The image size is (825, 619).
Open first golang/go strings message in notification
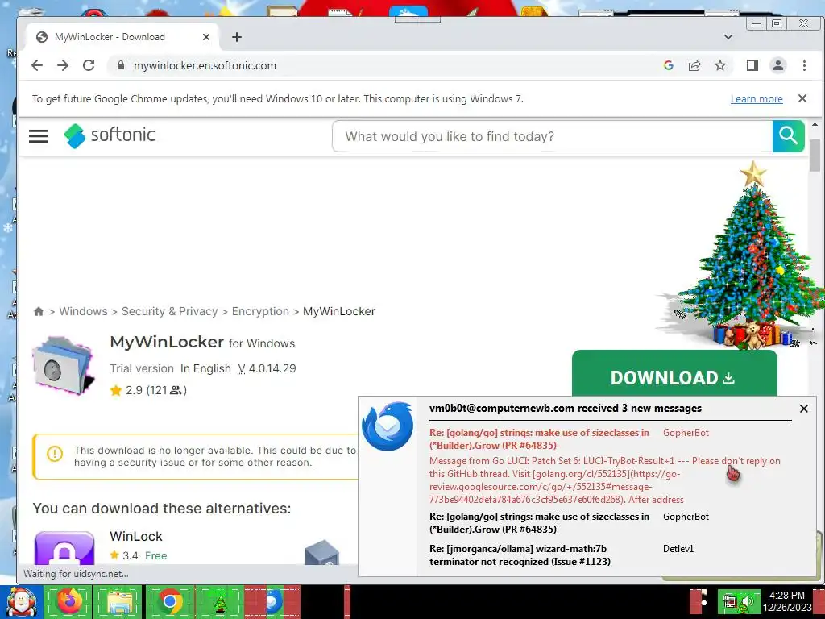(x=539, y=439)
